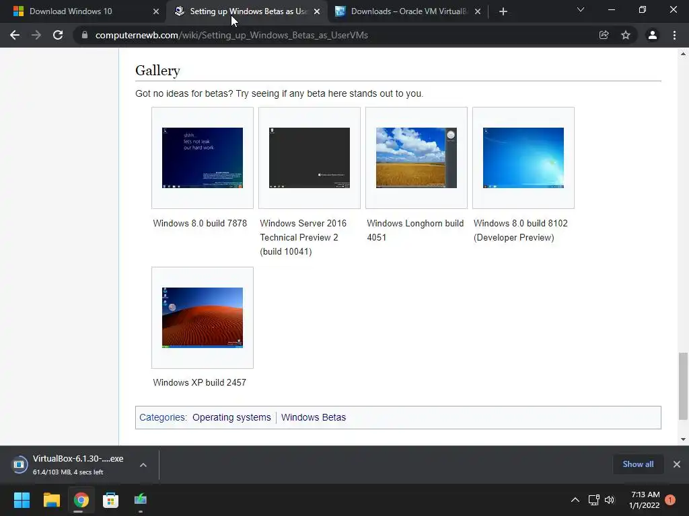The height and width of the screenshot is (516, 689).
Task: Open the Windows 8.0 build 7878 thumbnail
Action: coord(203,158)
